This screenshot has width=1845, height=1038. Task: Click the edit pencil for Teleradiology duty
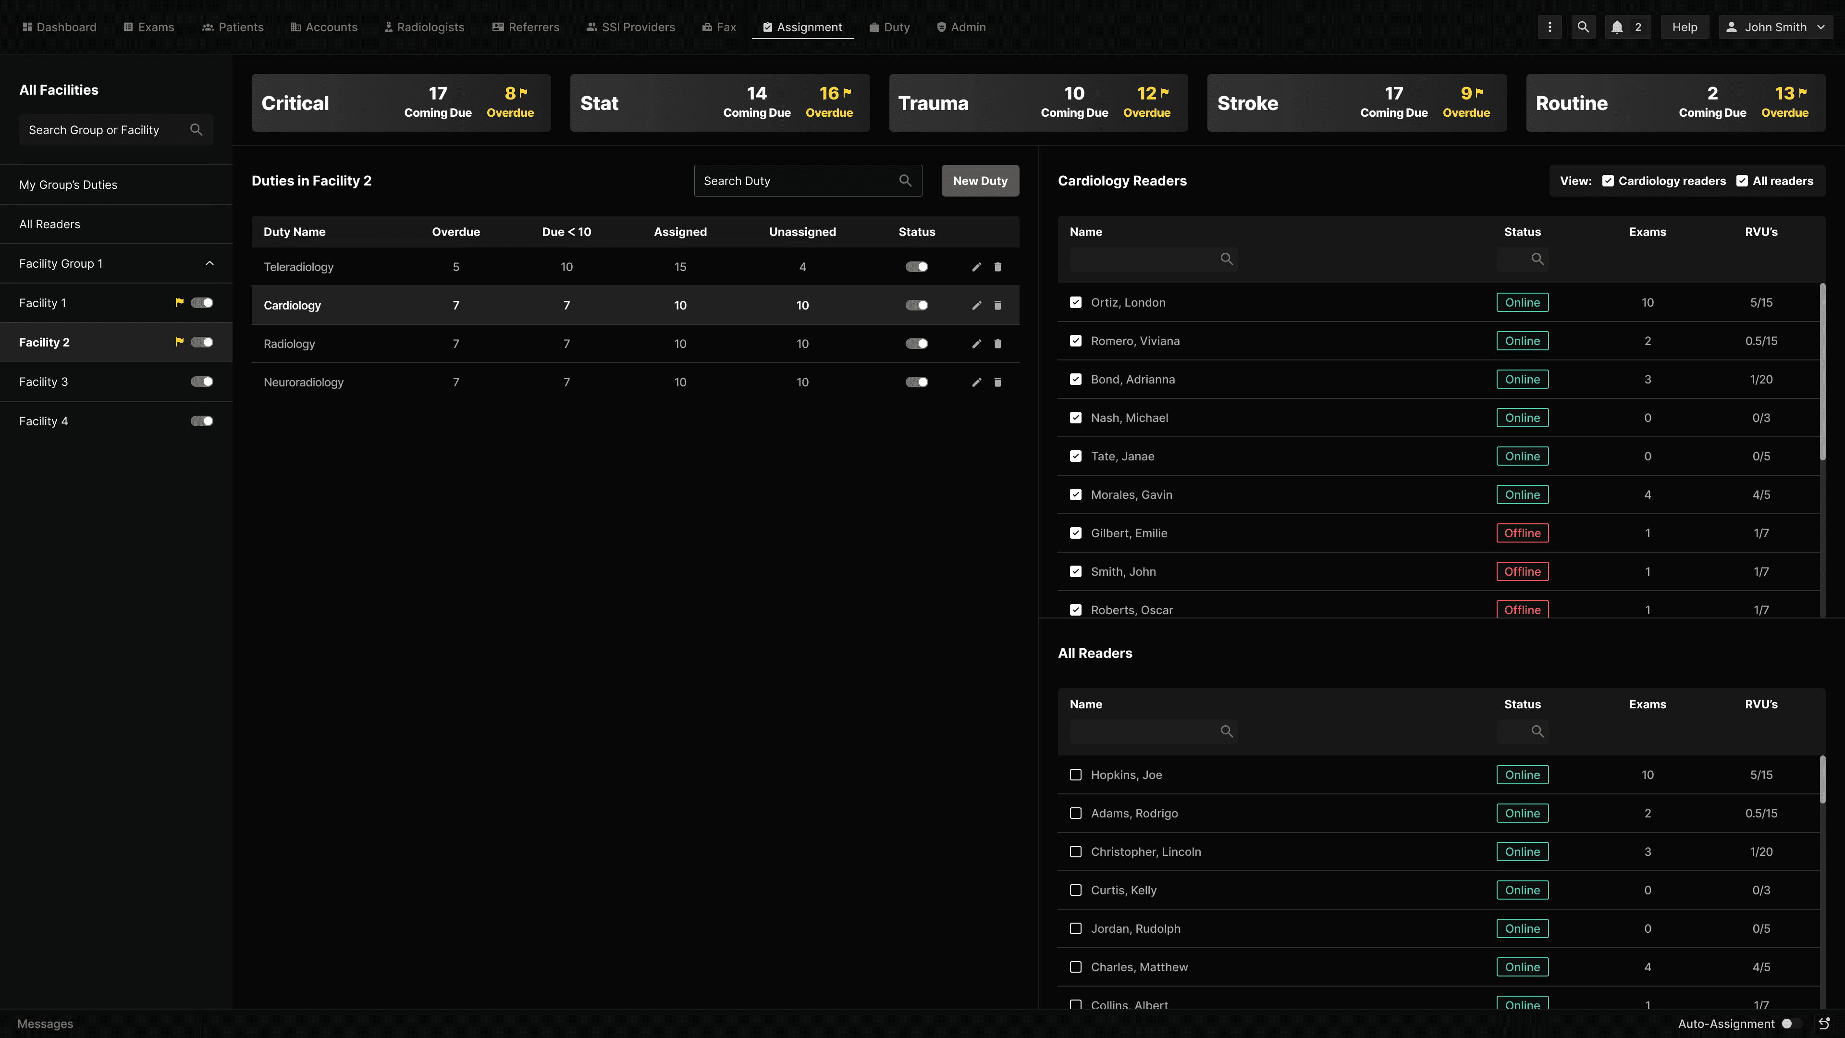(x=976, y=267)
